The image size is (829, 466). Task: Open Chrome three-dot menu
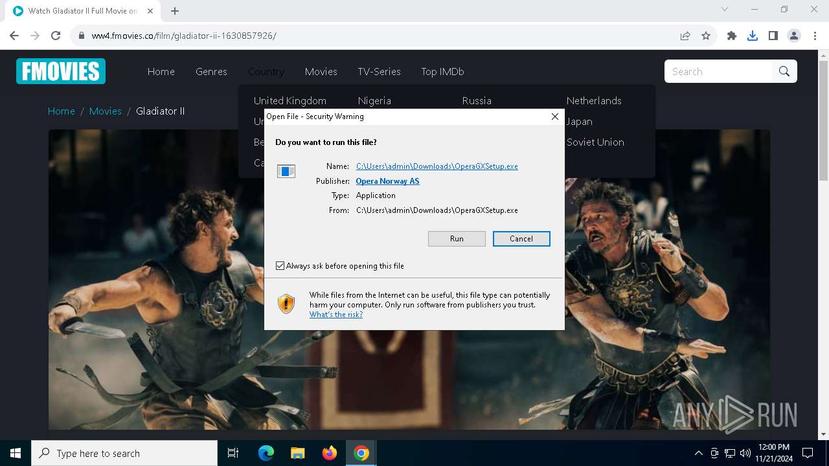point(815,36)
